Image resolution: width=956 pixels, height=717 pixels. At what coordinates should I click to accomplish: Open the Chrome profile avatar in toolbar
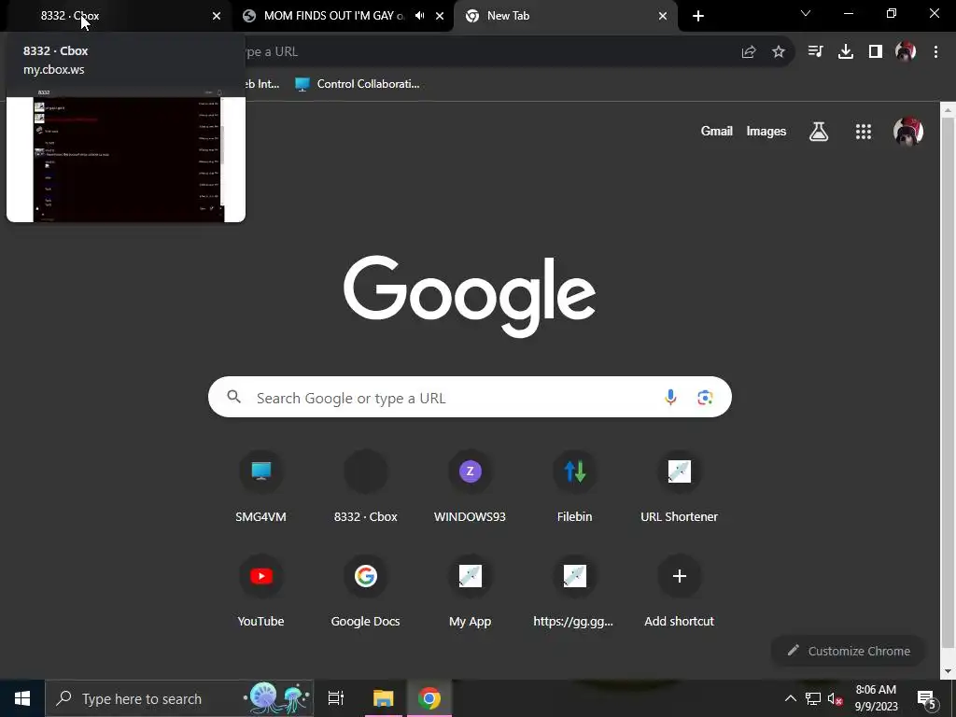[x=906, y=52]
